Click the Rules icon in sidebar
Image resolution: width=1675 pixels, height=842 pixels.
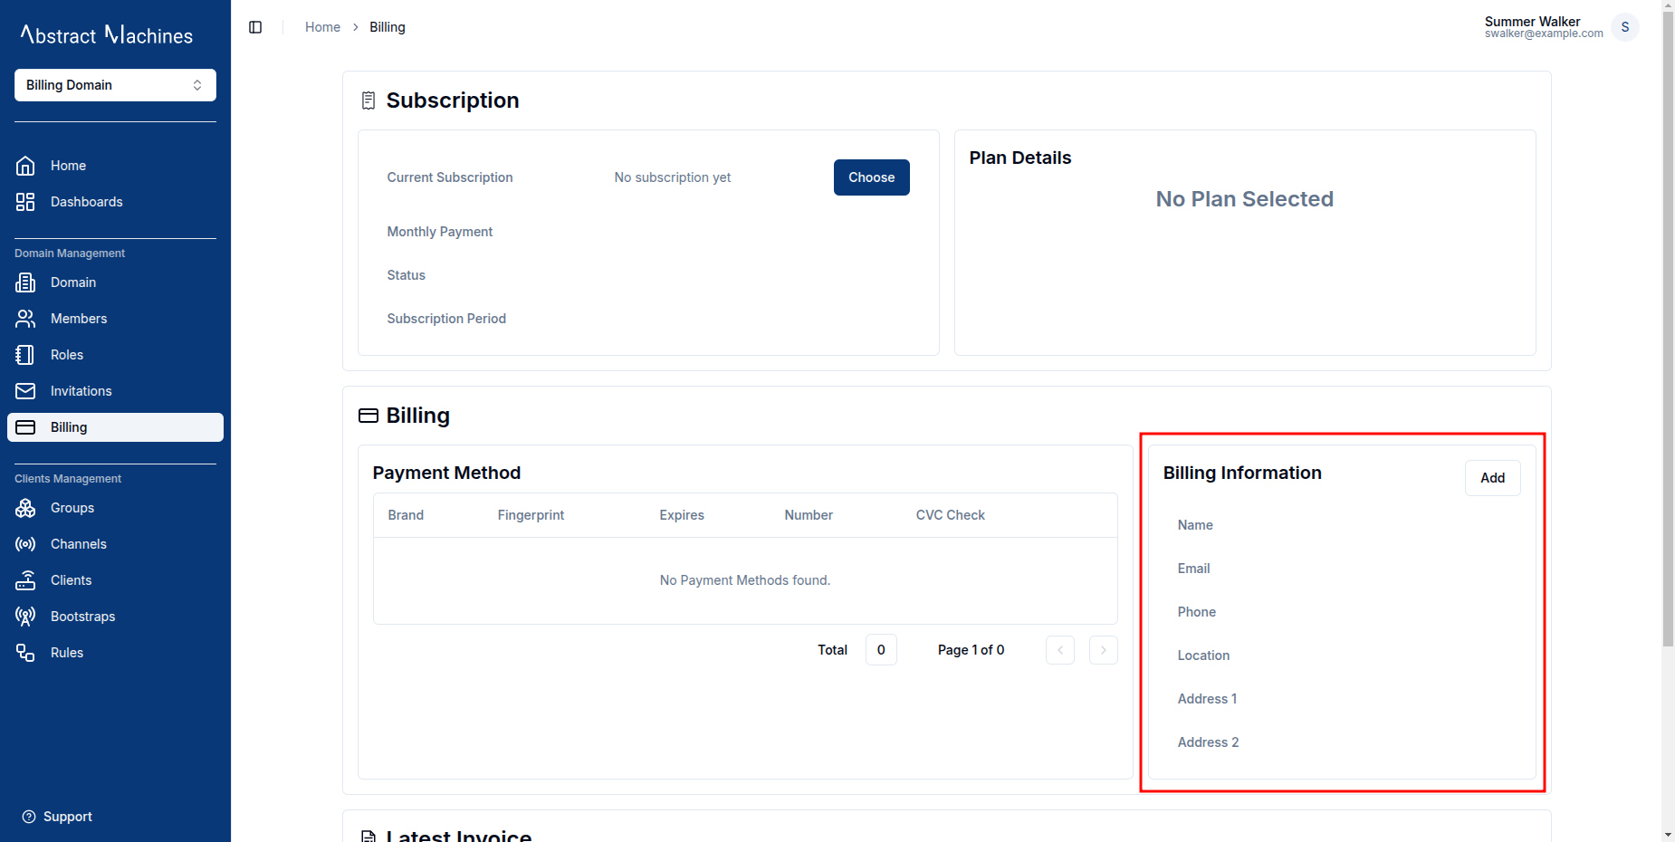pos(25,653)
